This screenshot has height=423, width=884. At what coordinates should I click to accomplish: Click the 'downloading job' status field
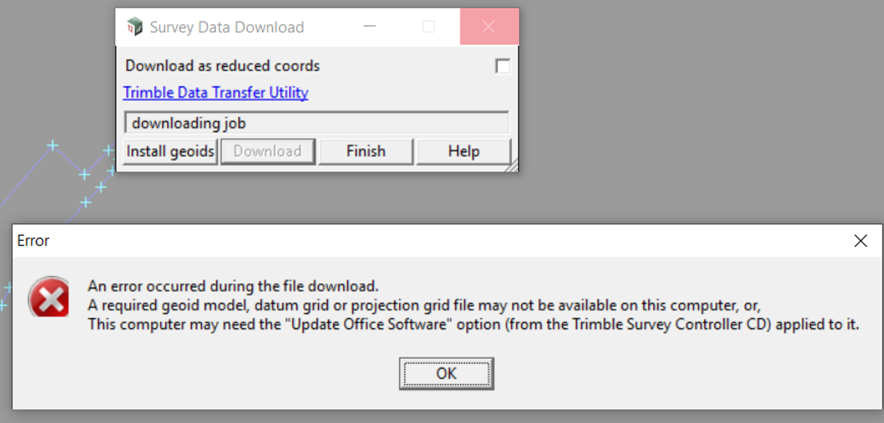pyautogui.click(x=316, y=123)
